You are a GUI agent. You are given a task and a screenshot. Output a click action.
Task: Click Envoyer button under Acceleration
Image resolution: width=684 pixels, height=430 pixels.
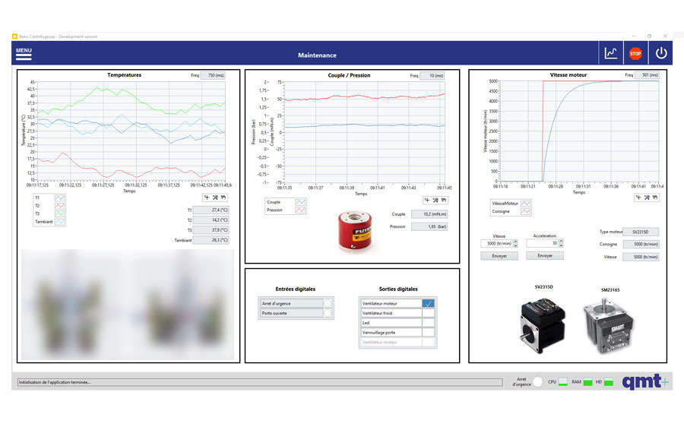point(545,256)
